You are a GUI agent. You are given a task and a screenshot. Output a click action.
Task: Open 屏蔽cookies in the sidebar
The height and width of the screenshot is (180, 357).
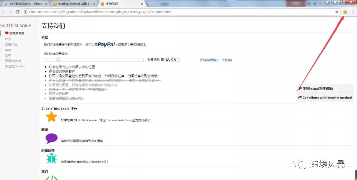(13, 61)
